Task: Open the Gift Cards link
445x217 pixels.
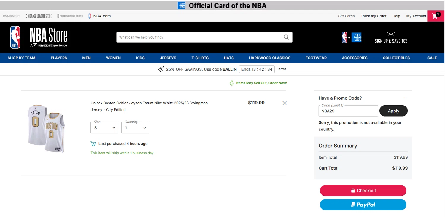Action: [346, 16]
